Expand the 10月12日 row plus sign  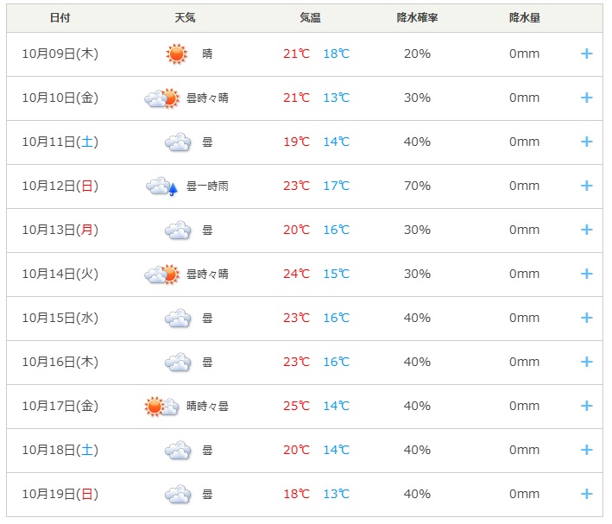click(586, 186)
